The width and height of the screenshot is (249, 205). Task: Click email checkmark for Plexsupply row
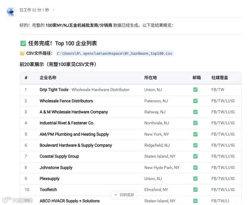[x=196, y=179]
